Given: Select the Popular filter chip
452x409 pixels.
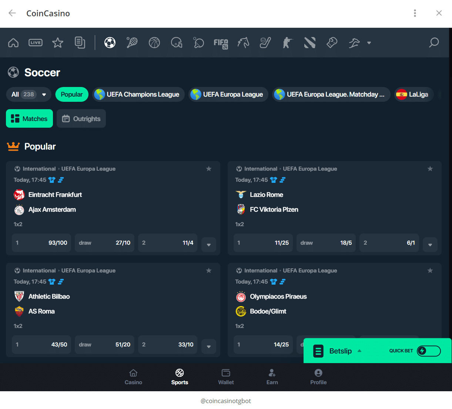Looking at the screenshot, I should click(72, 94).
